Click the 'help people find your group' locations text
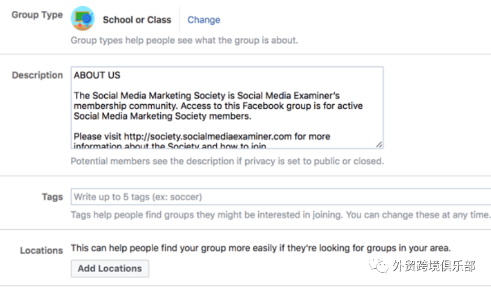491x287 pixels. point(261,248)
